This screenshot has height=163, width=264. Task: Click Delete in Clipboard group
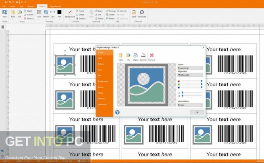(x=99, y=18)
